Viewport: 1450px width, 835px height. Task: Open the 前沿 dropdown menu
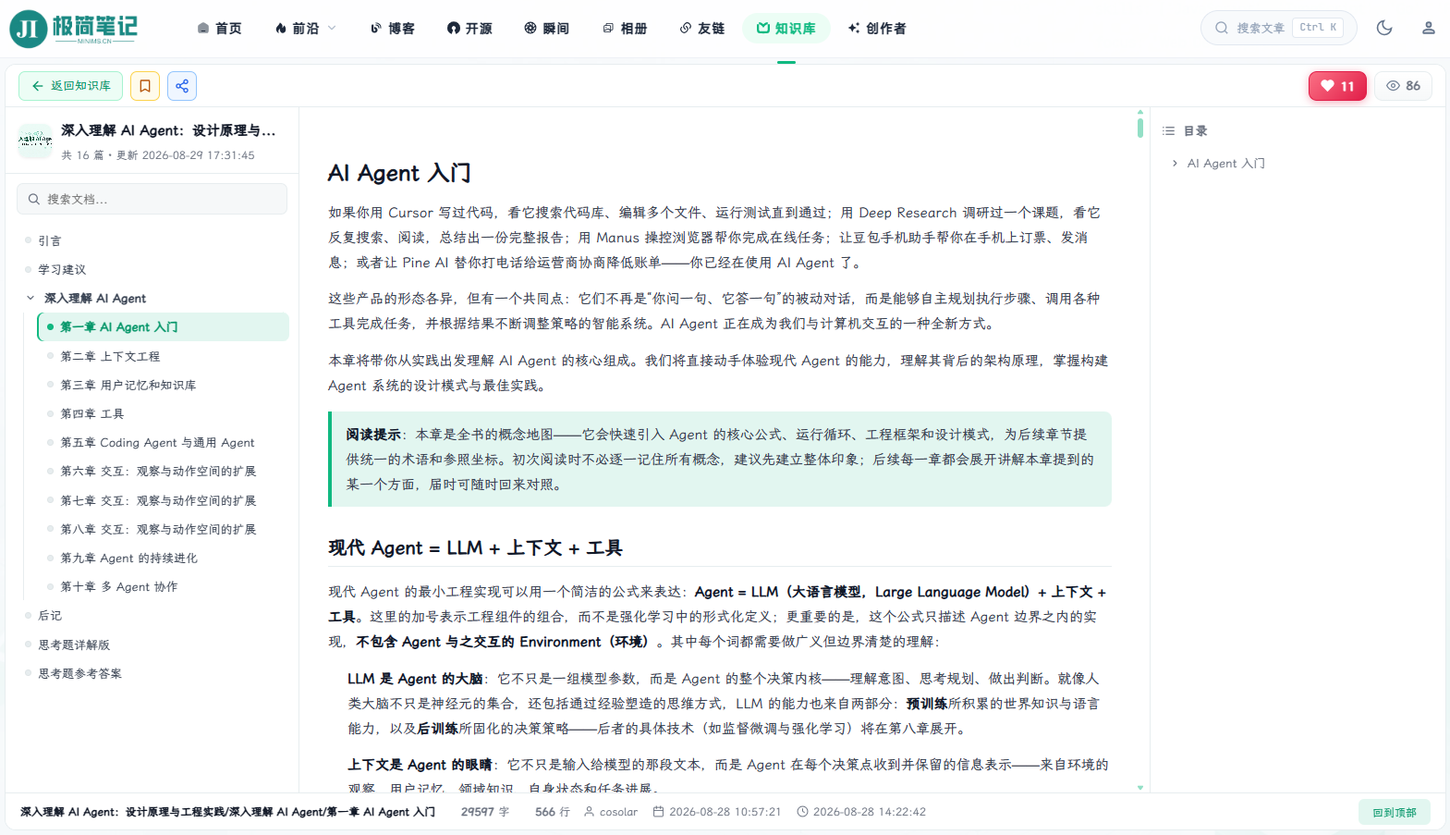click(305, 29)
